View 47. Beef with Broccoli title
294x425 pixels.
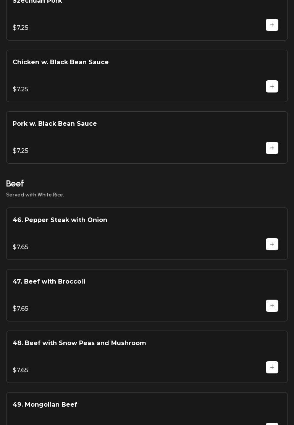[x=49, y=282]
